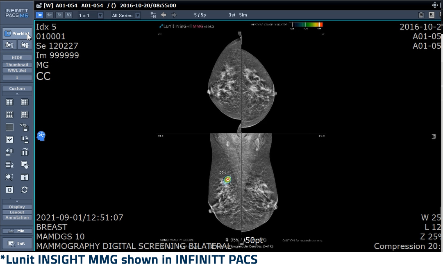Open the Worklist
This screenshot has height=266, width=443.
tap(17, 33)
